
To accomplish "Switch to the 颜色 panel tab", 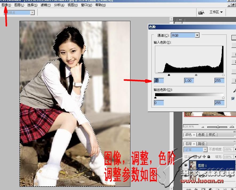I will [188, 134].
